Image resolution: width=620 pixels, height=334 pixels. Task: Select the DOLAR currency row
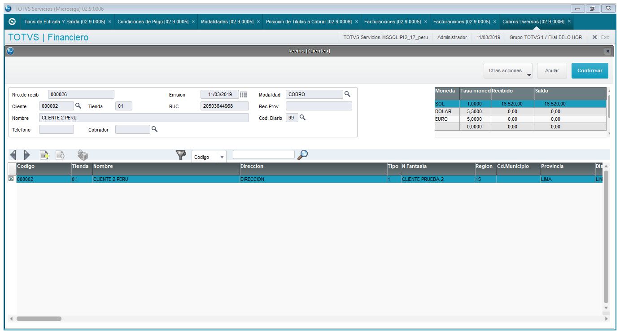pyautogui.click(x=520, y=111)
